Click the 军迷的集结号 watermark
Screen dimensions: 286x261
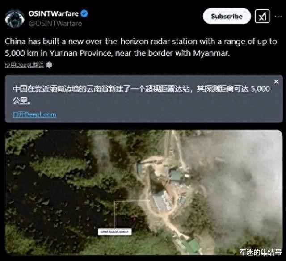(260, 252)
